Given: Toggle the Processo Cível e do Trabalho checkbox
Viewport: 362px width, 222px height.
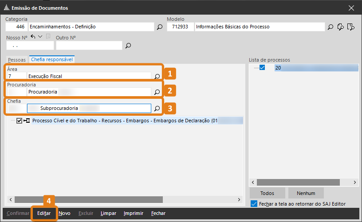Looking at the screenshot, I should click(19, 121).
